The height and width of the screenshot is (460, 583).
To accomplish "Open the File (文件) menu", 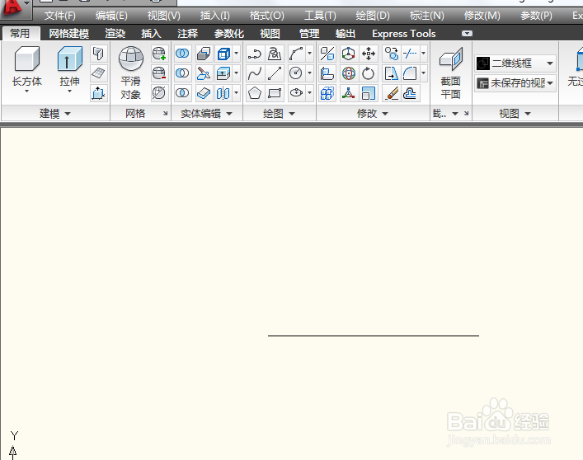I will tap(60, 16).
